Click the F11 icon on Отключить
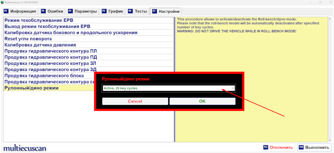Image resolution: width=334 pixels, height=153 pixels. (x=266, y=147)
